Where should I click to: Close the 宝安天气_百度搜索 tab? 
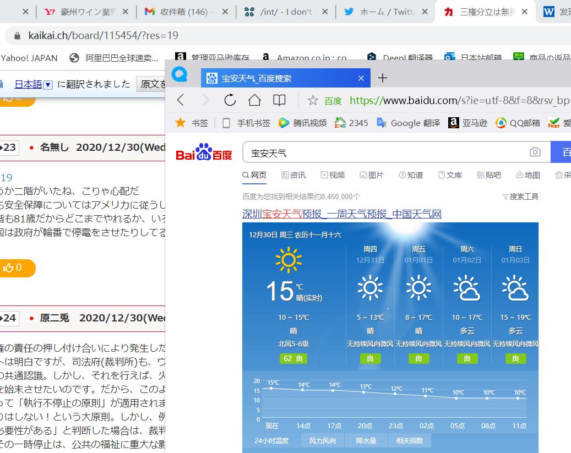pos(361,78)
